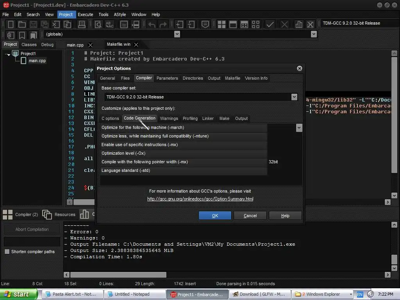
Task: Click the Replace AB/AC icon
Action: click(110, 25)
